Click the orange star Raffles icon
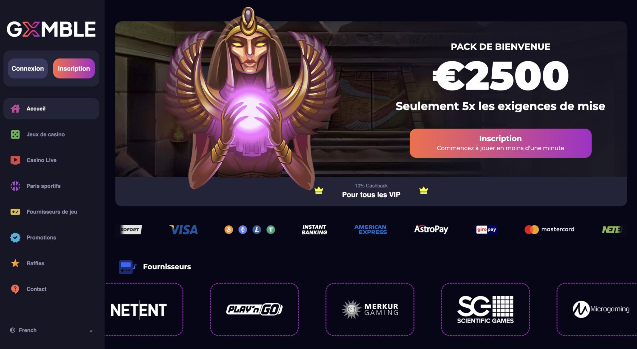This screenshot has width=637, height=349. point(15,263)
